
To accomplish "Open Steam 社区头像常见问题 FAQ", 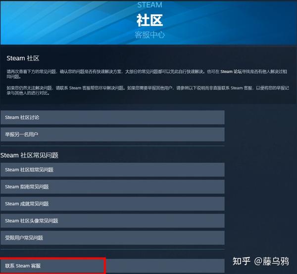I will [x=112, y=221].
